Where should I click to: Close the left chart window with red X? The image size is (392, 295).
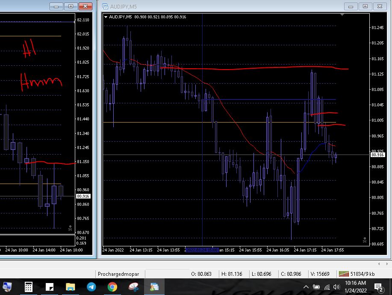tap(85, 6)
